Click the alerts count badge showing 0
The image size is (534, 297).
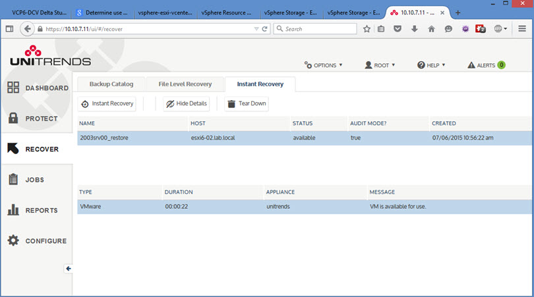[x=501, y=65]
